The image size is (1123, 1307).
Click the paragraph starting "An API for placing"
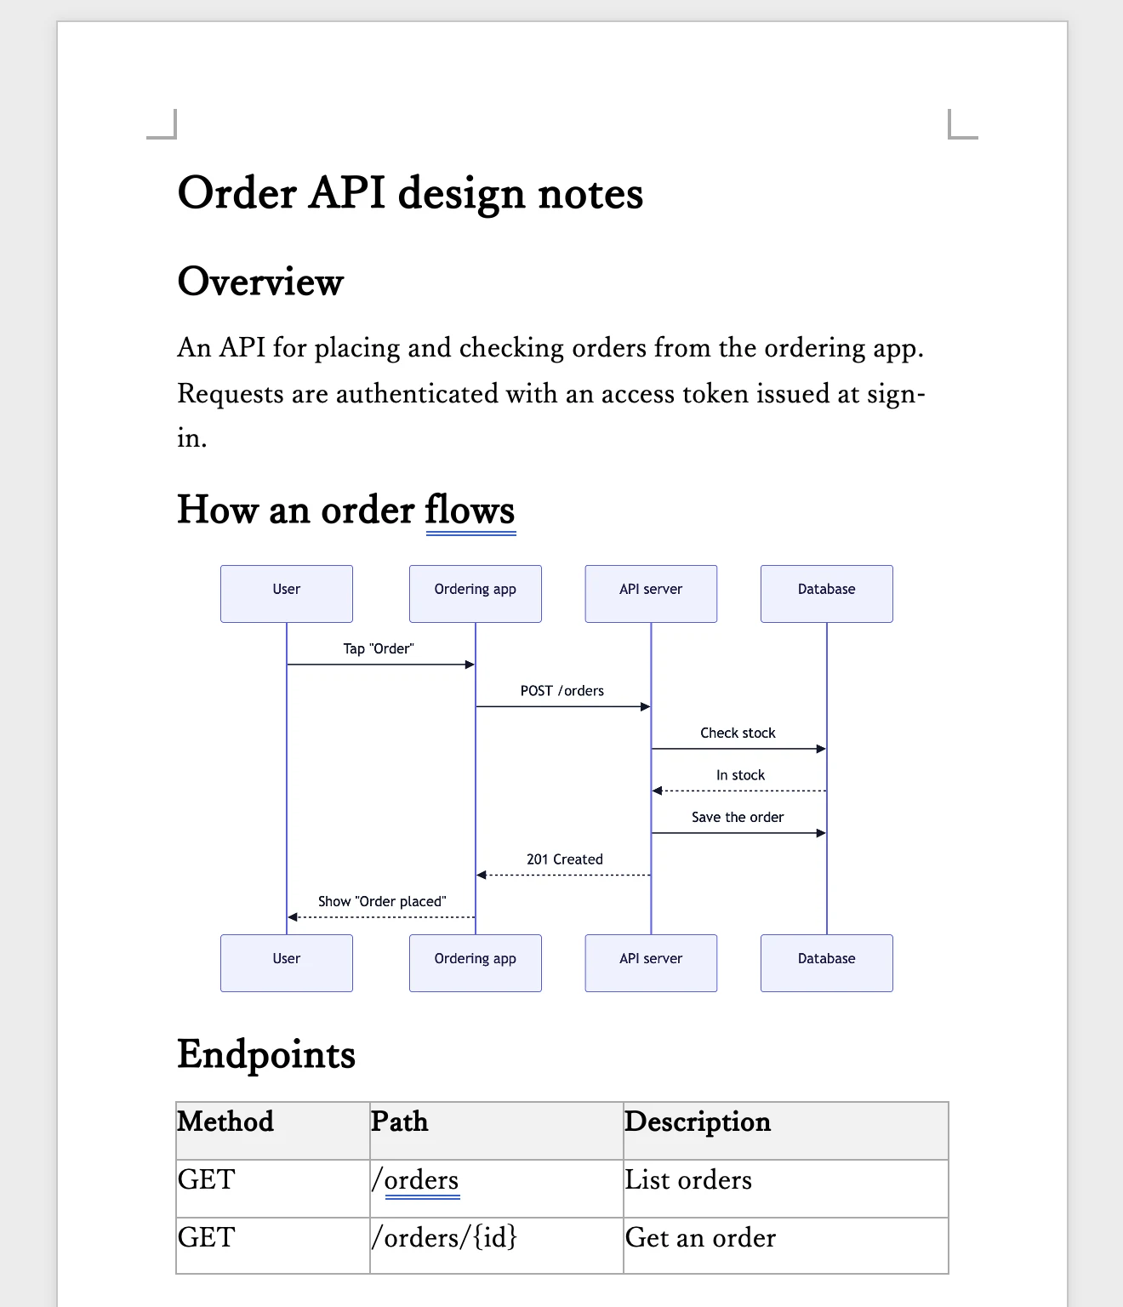pos(551,392)
